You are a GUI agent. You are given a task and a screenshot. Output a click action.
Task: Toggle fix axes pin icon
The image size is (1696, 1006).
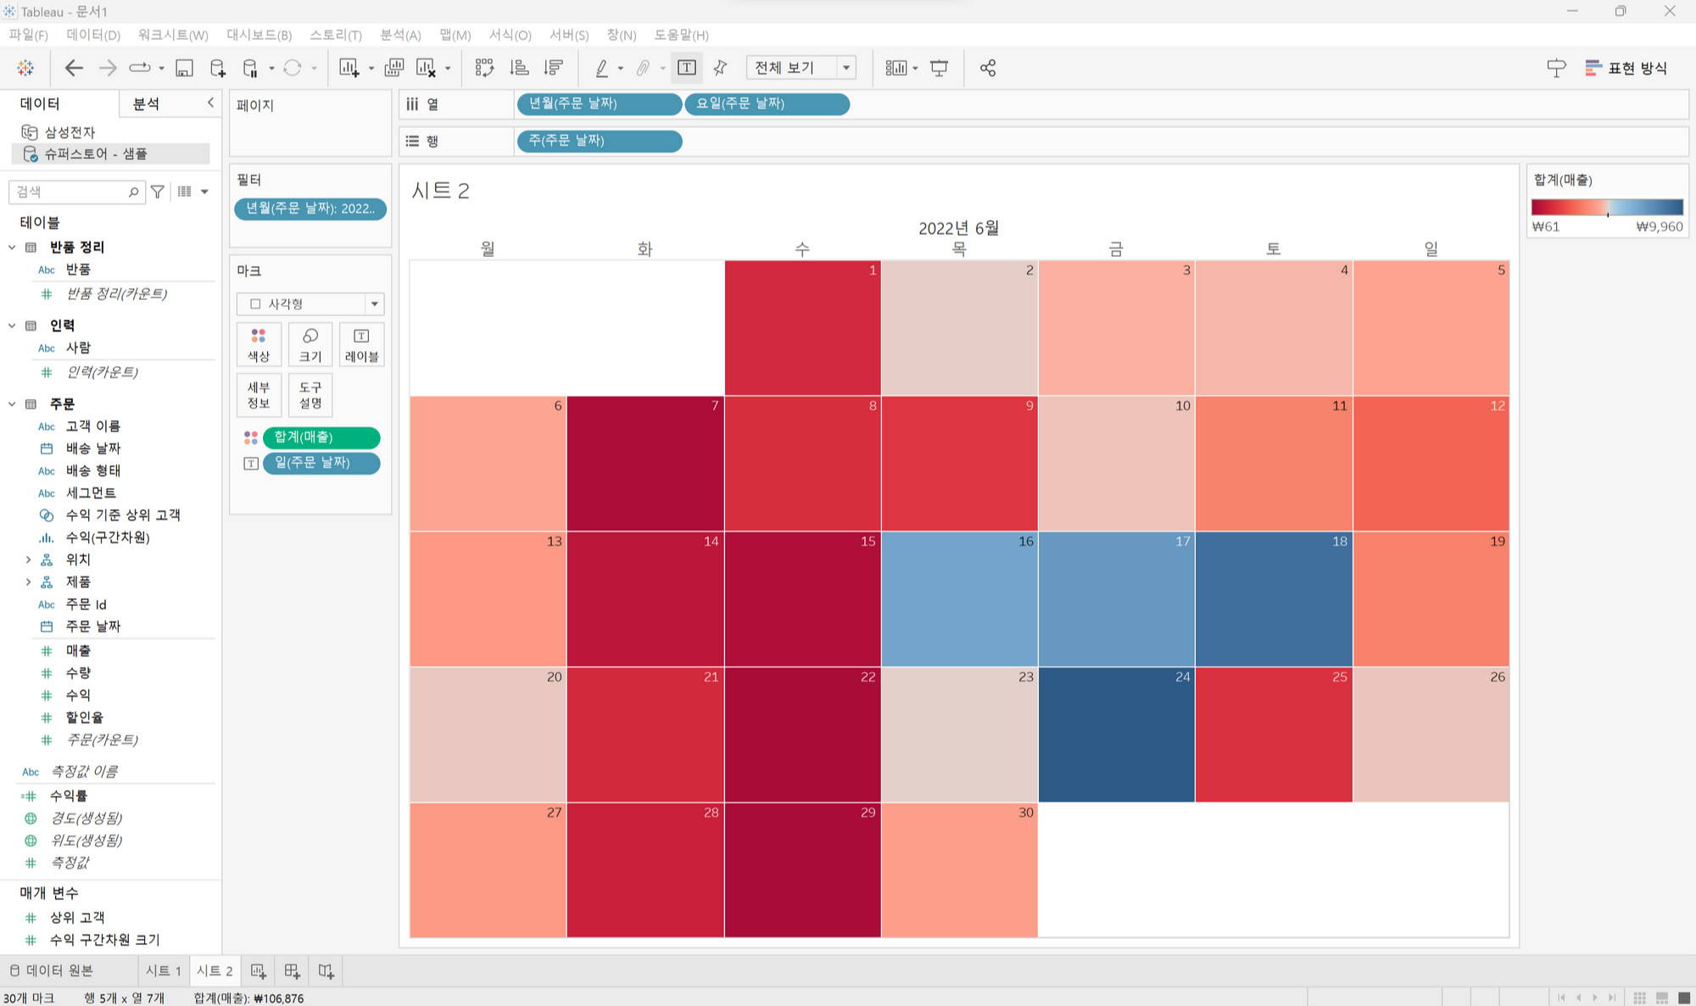[720, 68]
